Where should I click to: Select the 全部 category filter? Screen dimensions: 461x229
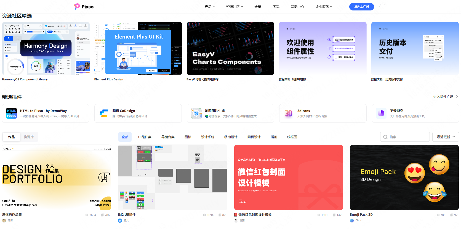point(125,137)
